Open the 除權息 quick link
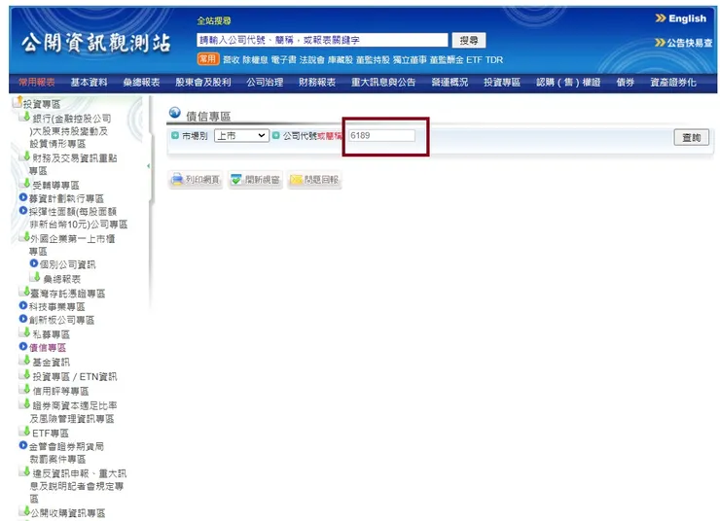 [x=255, y=59]
